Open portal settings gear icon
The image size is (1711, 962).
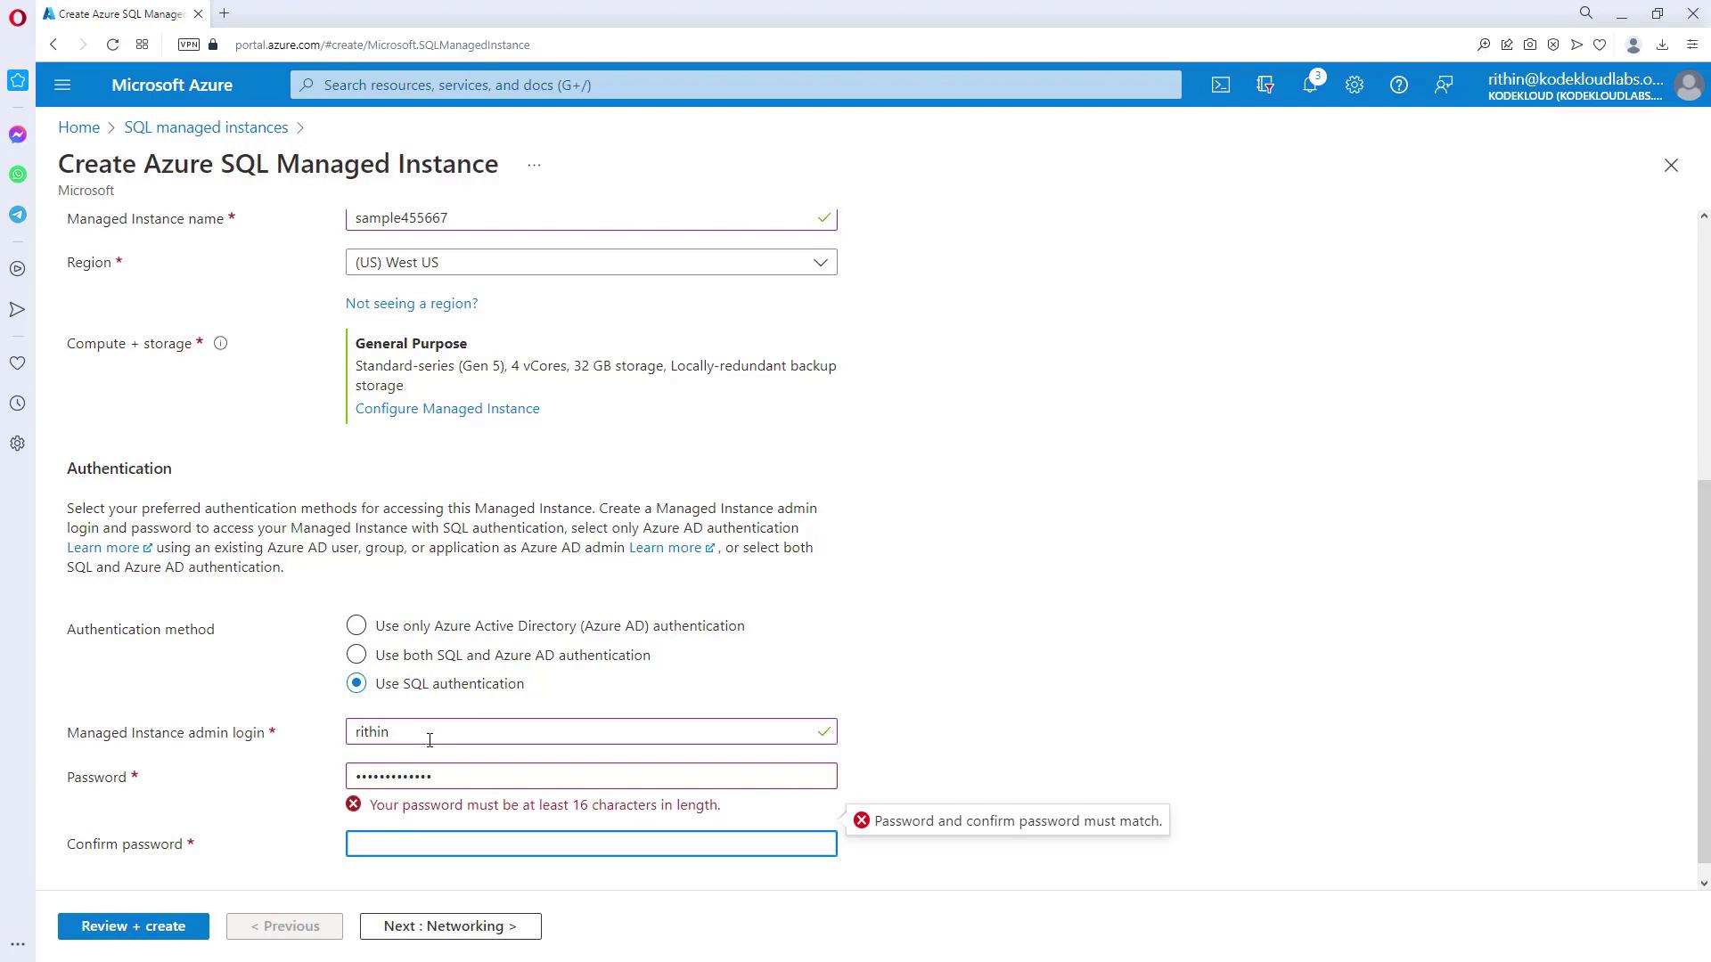tap(1354, 86)
